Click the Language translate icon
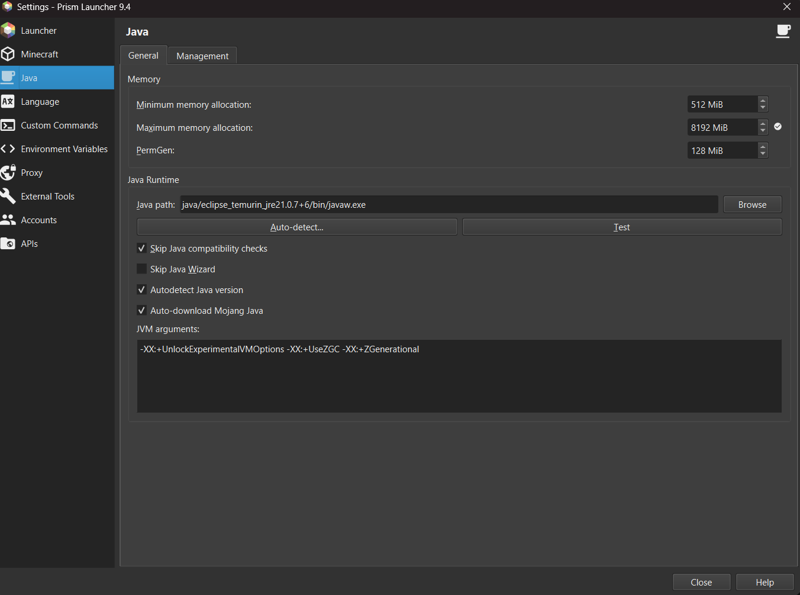 pyautogui.click(x=8, y=101)
